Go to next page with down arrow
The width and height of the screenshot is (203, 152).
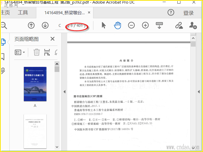pos(45,25)
